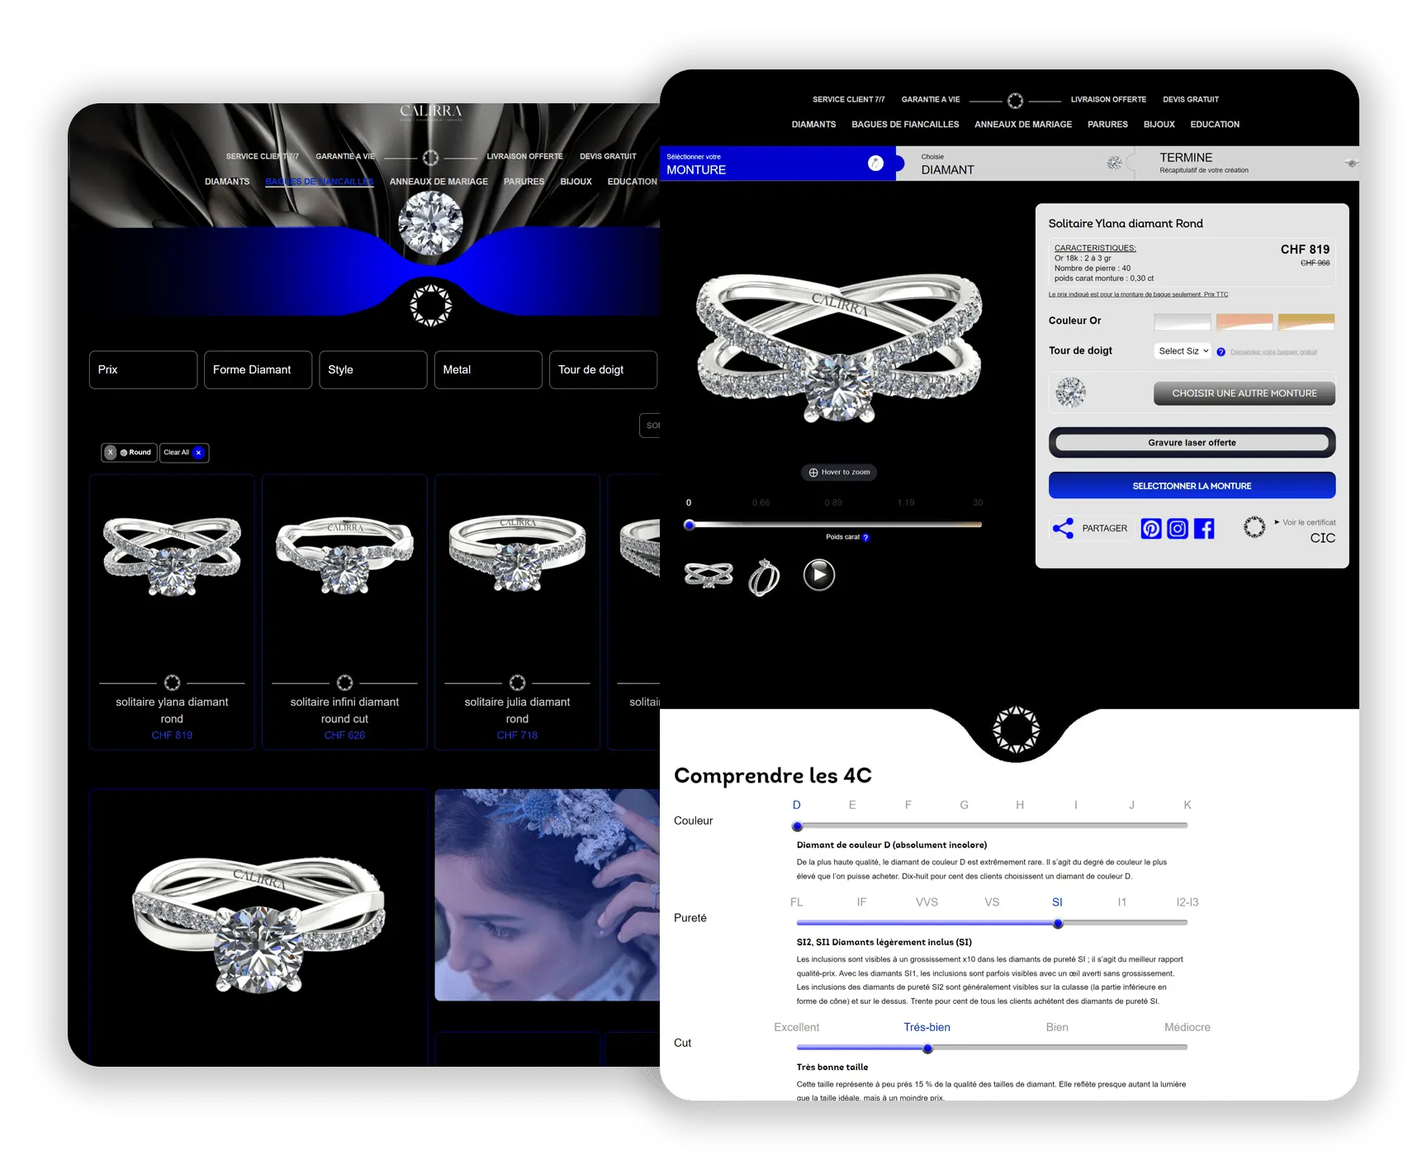Viewport: 1427px width, 1170px height.
Task: Click the blue share arrow icon
Action: pyautogui.click(x=1063, y=529)
